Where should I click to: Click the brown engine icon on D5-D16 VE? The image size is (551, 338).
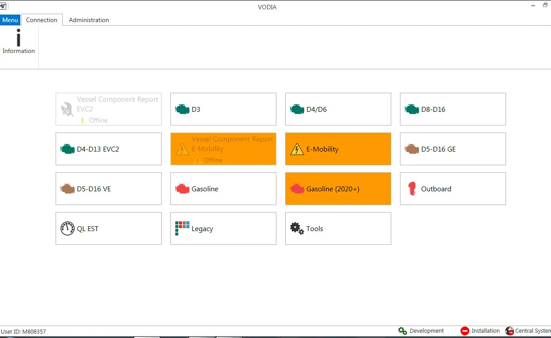point(68,189)
